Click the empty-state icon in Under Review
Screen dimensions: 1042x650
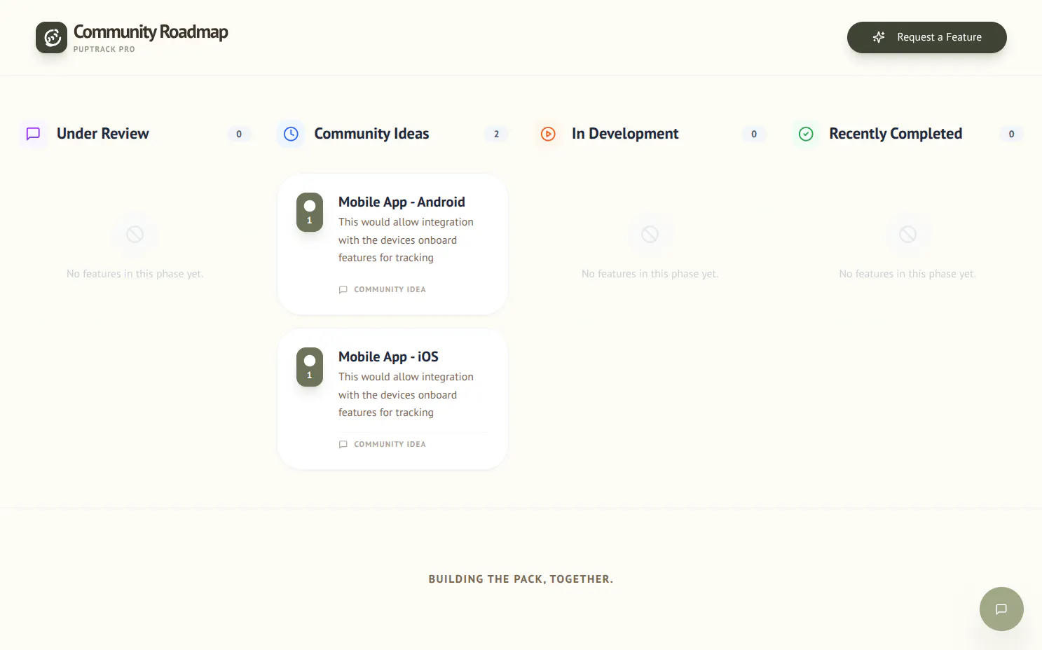135,234
